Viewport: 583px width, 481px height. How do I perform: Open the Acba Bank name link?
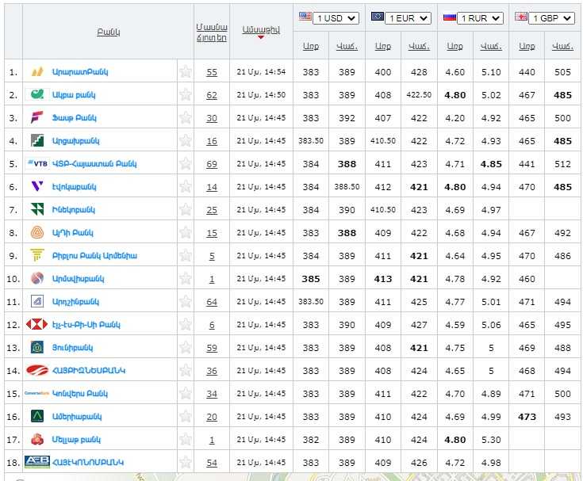[74, 95]
